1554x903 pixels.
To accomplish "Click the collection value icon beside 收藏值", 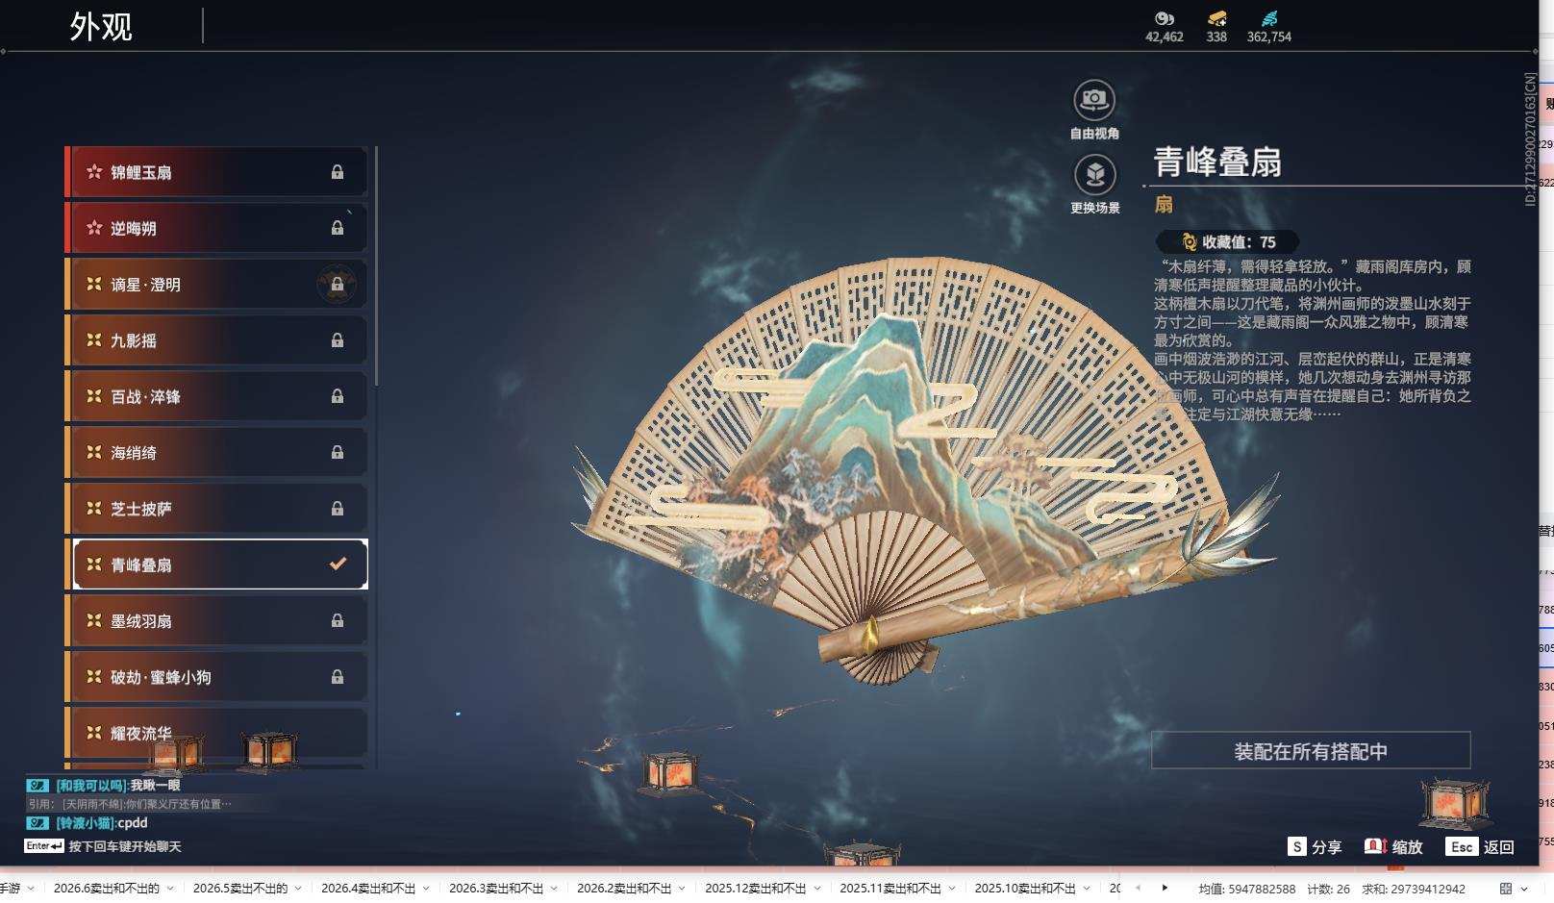I will 1189,242.
